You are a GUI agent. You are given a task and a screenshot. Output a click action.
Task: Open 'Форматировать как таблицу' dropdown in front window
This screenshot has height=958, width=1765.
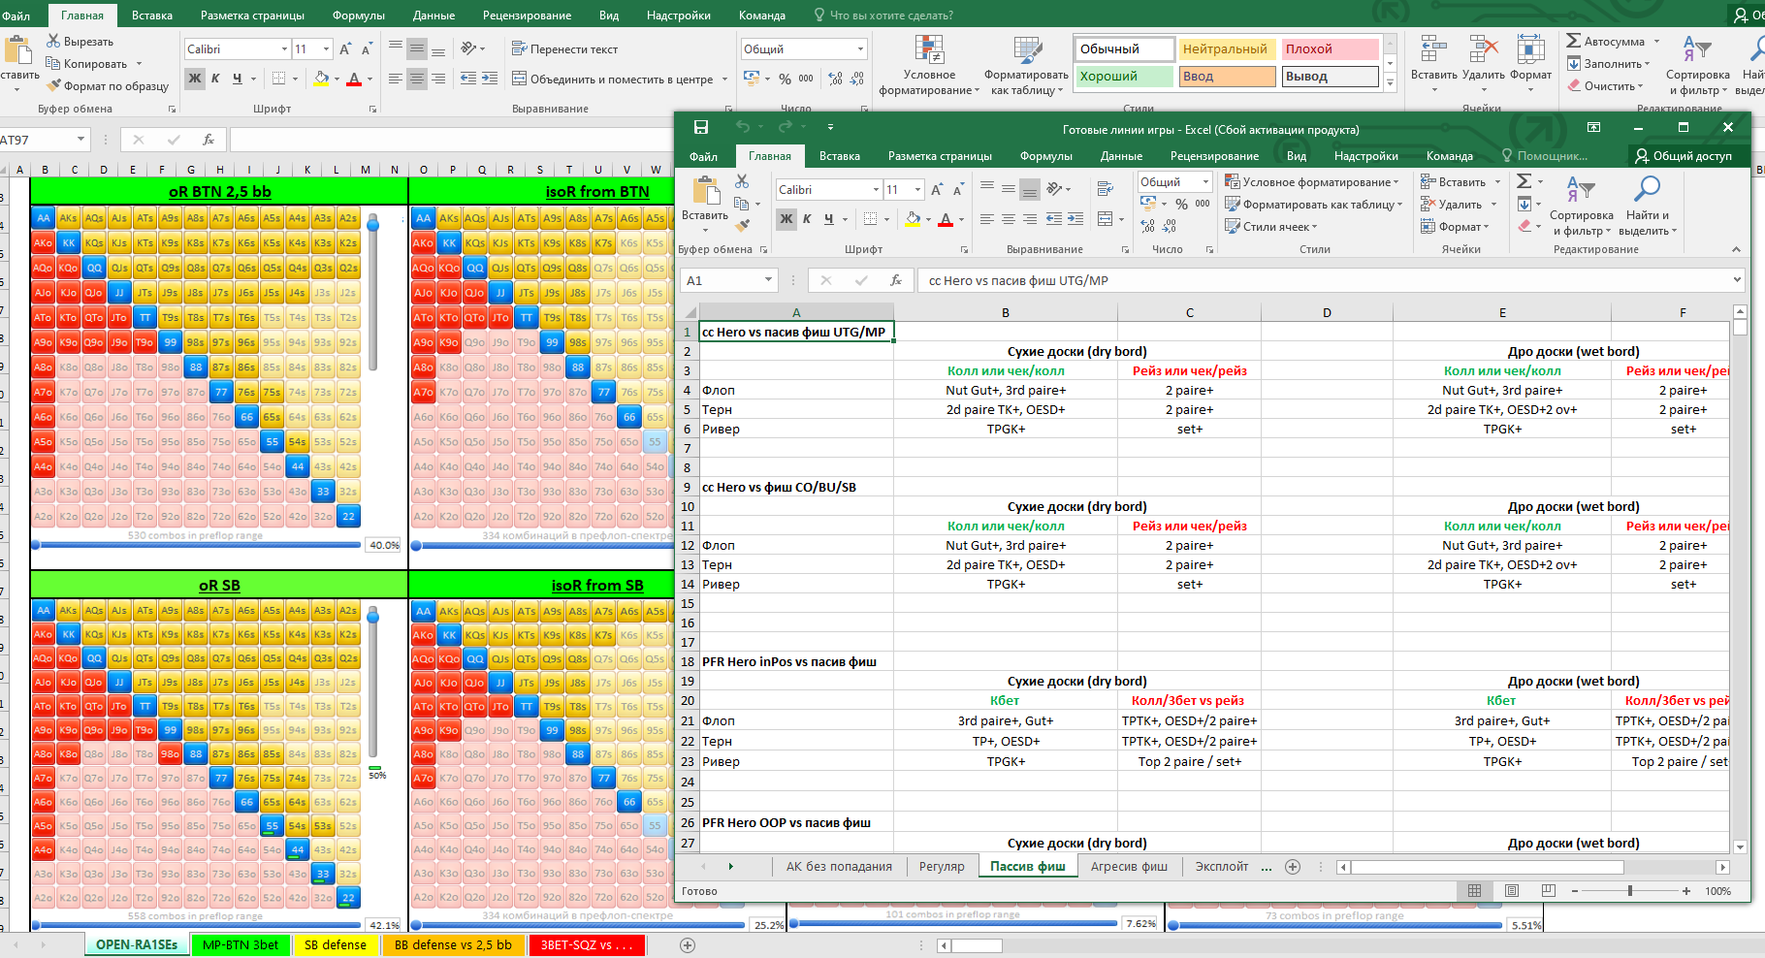(1313, 204)
